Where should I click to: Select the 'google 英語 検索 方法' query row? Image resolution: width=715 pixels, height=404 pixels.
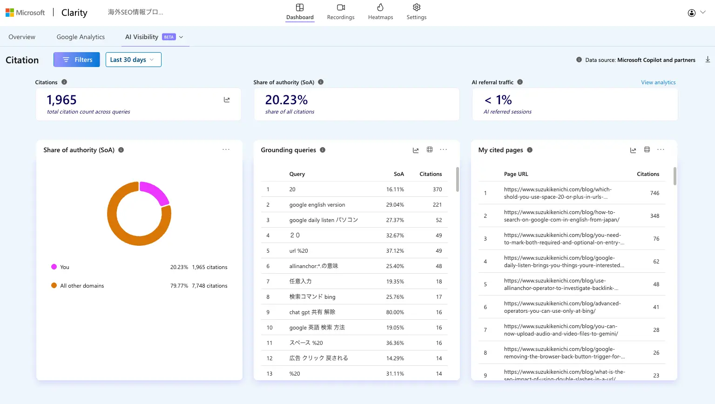tap(354, 328)
